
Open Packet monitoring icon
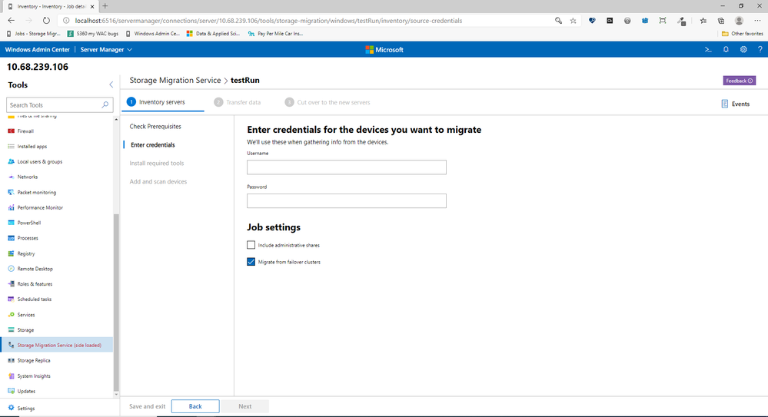pos(12,192)
